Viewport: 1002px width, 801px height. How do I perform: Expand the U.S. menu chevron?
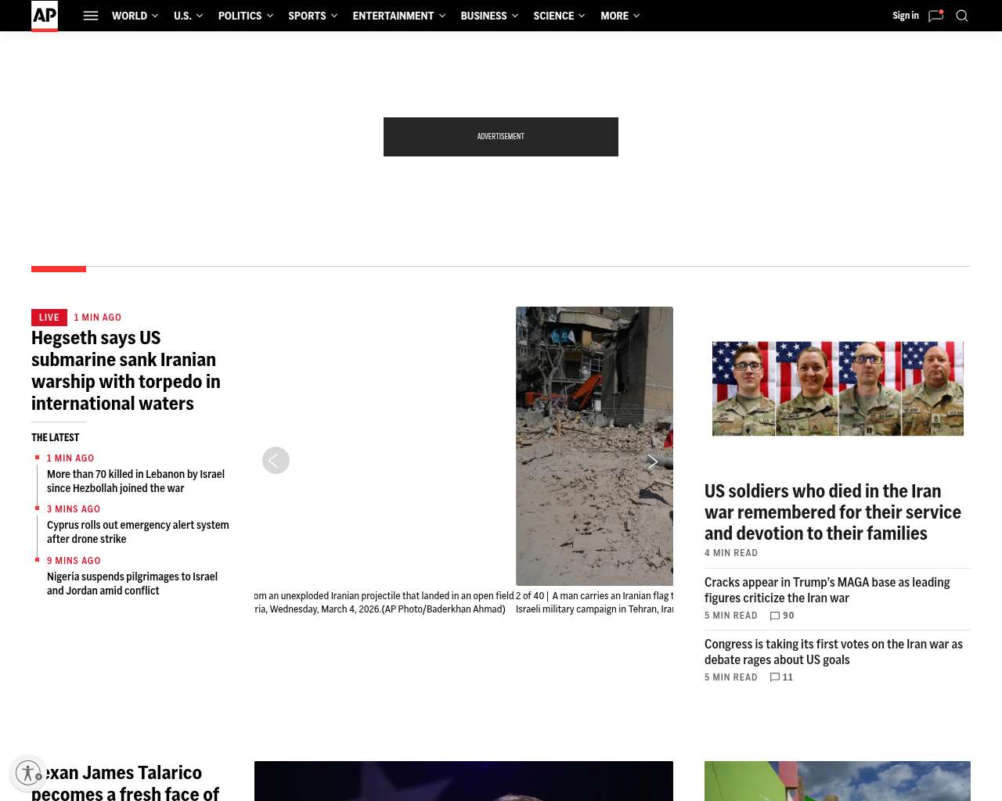point(200,16)
